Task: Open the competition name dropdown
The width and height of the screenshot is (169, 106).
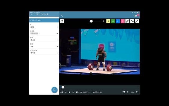Action: tap(44, 34)
